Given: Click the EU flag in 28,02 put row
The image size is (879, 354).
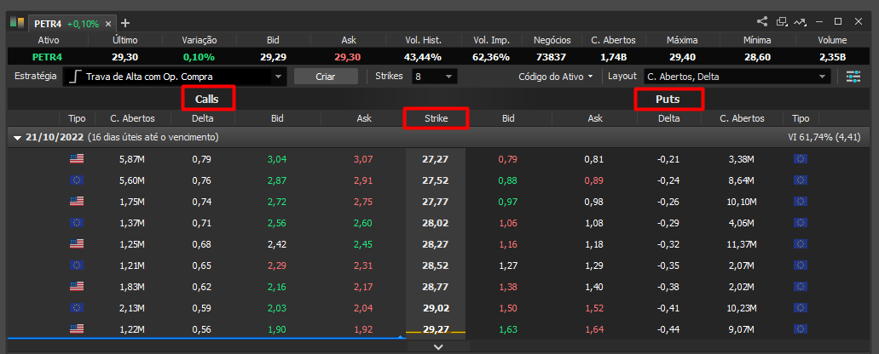Looking at the screenshot, I should pyautogui.click(x=800, y=223).
